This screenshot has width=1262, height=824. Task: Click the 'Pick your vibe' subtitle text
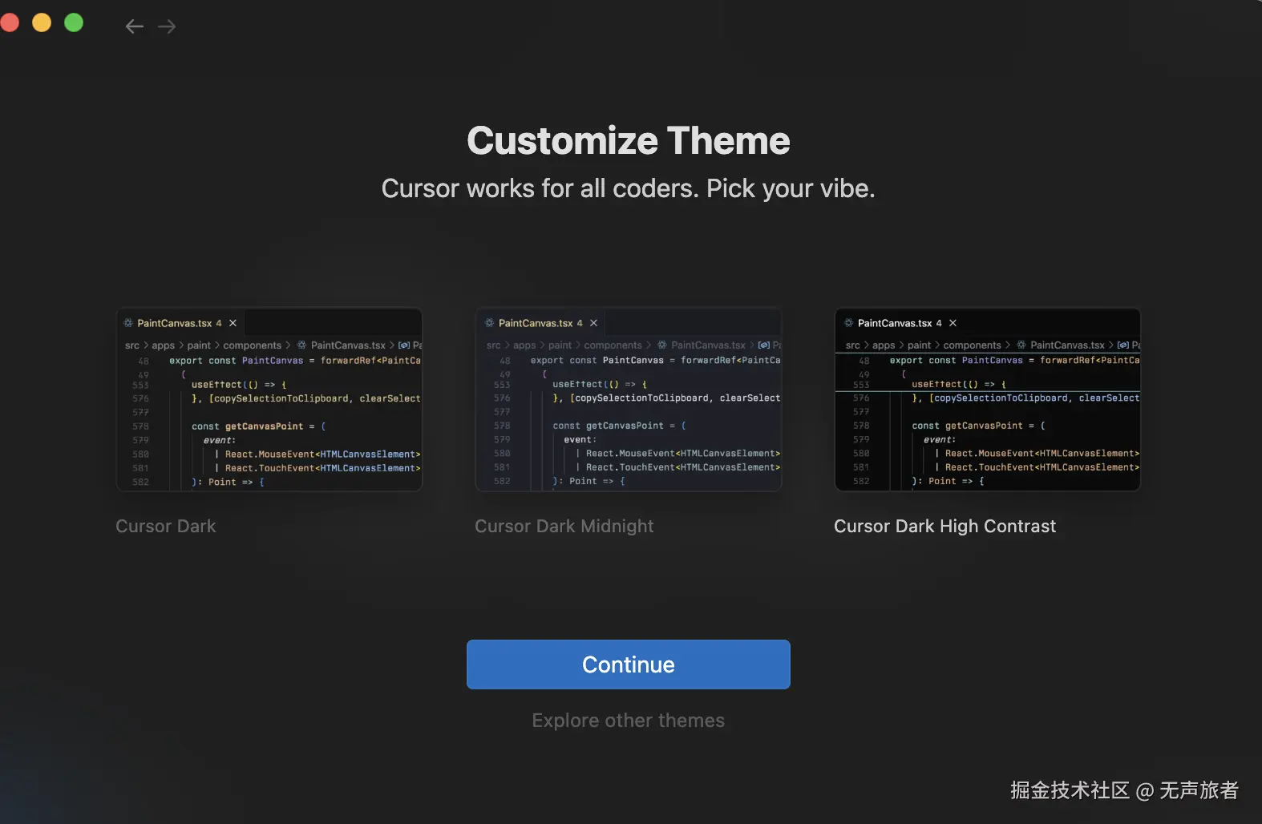(x=791, y=188)
